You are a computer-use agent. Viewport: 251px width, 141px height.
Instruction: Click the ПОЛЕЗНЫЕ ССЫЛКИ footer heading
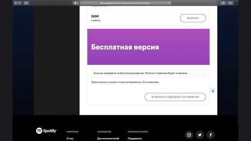tap(138, 132)
